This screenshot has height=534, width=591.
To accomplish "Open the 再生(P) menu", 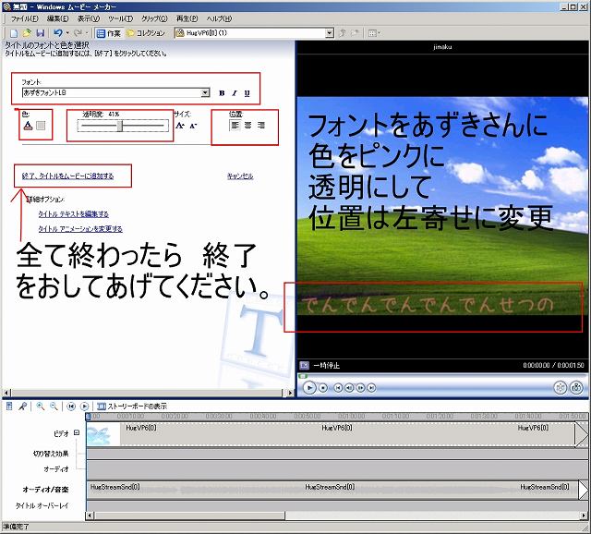I will (187, 18).
